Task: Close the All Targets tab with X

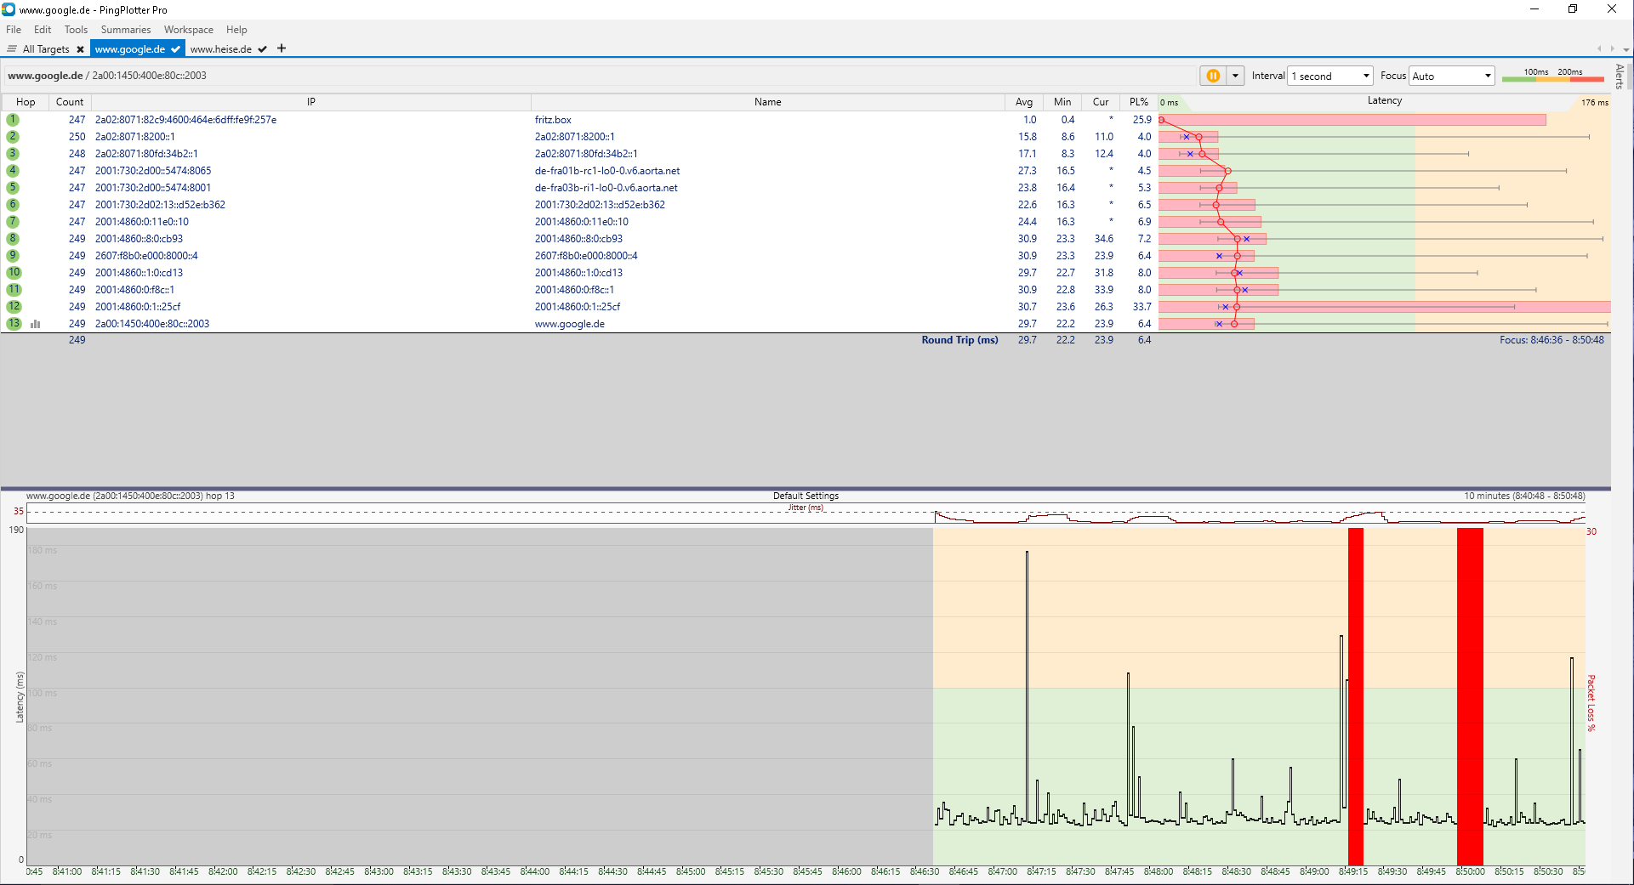Action: [81, 49]
